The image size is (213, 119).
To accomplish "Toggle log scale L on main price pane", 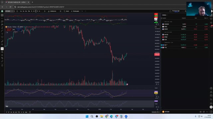I will click(158, 84).
